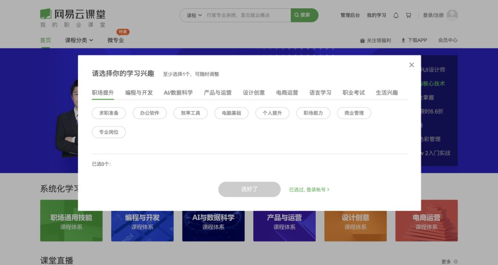The height and width of the screenshot is (265, 498).
Task: Focus the course search input field
Action: 247,15
